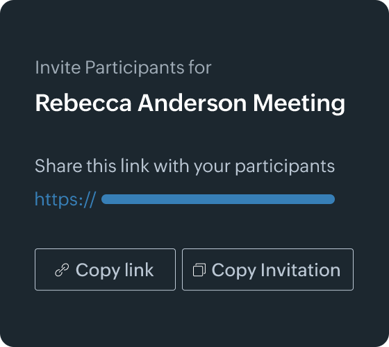This screenshot has width=389, height=347.
Task: Click the word Anderson in the title
Action: pos(192,103)
